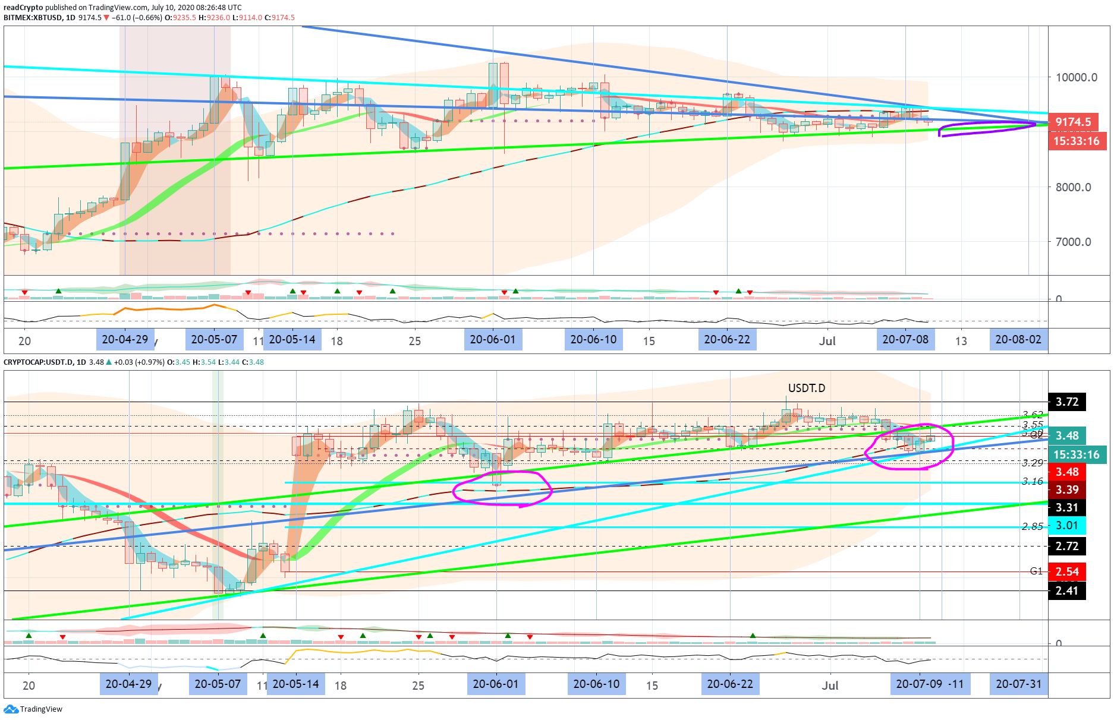Select the black 2.41 price level label
The width and height of the screenshot is (1114, 720).
pyautogui.click(x=1067, y=591)
